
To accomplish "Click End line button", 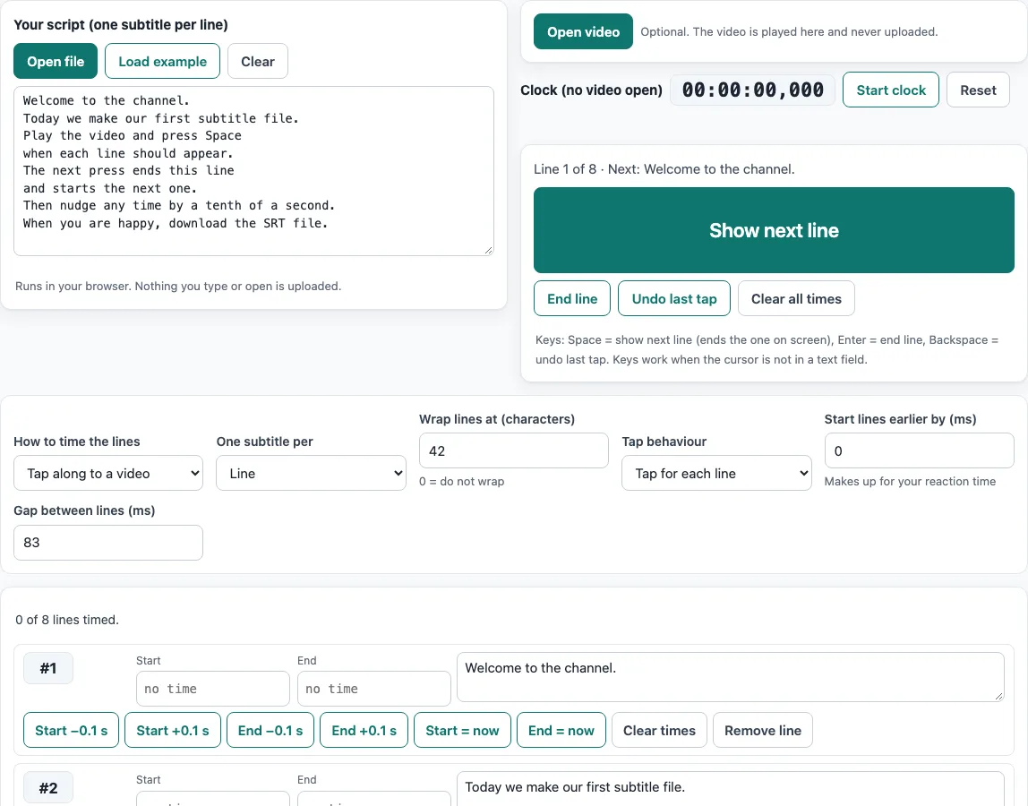I will click(572, 298).
